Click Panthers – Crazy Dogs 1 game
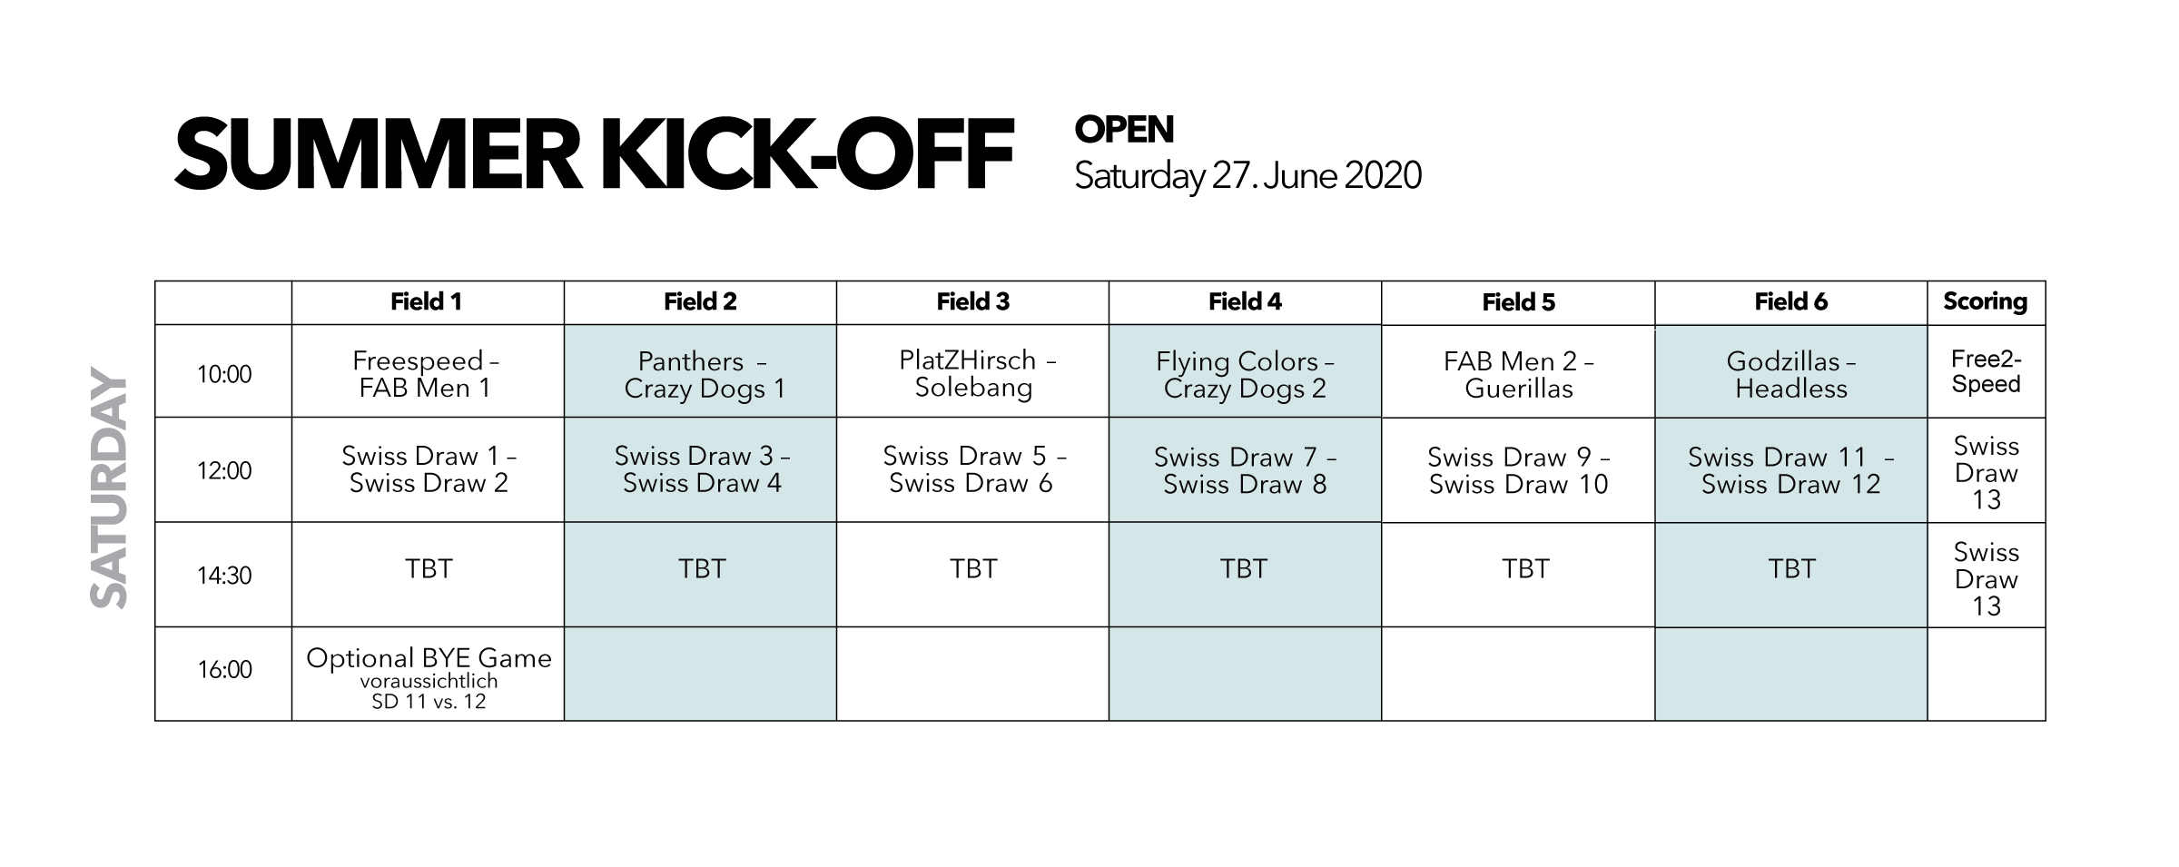 (701, 375)
